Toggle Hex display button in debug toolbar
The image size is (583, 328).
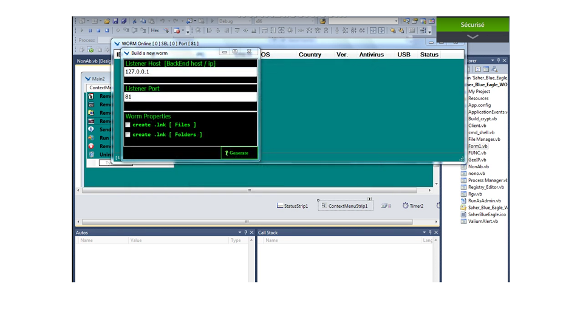point(155,30)
